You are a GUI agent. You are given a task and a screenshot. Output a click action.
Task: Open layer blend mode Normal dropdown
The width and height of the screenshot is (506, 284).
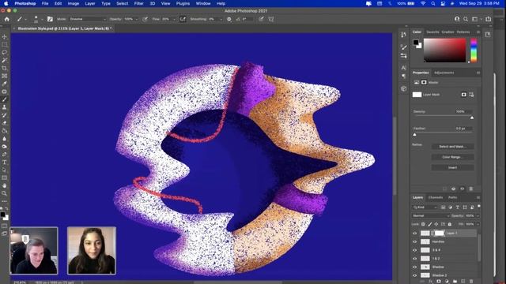(431, 215)
